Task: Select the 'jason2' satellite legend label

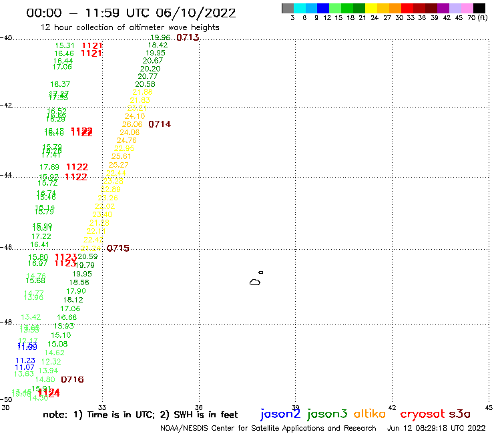Action: click(x=280, y=414)
